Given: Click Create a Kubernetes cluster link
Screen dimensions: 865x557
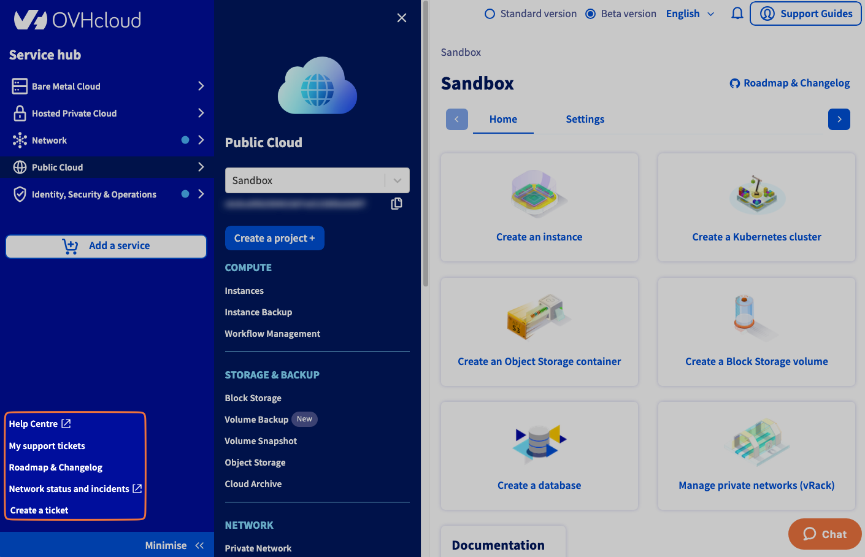Looking at the screenshot, I should 756,237.
